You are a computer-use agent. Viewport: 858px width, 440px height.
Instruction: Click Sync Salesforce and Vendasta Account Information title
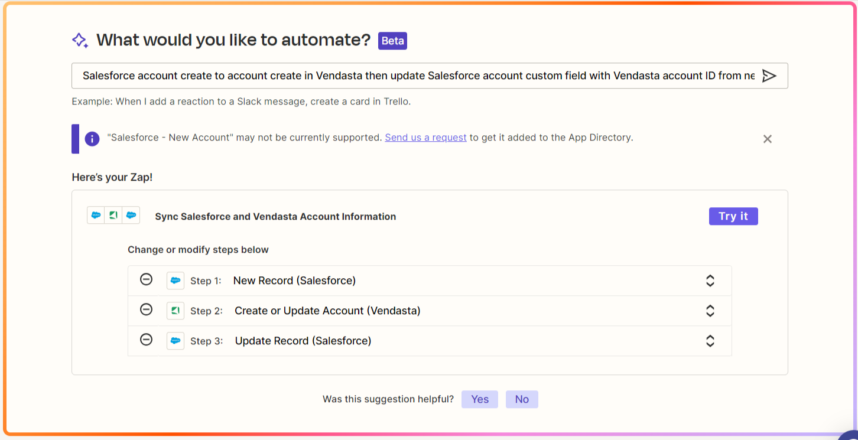pos(275,217)
